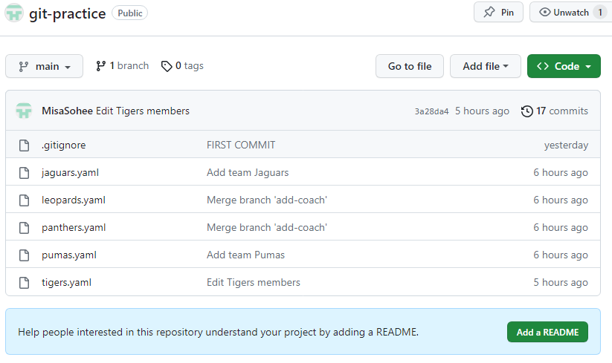The width and height of the screenshot is (612, 363).
Task: Pin the repository with the Pin button
Action: 498,13
